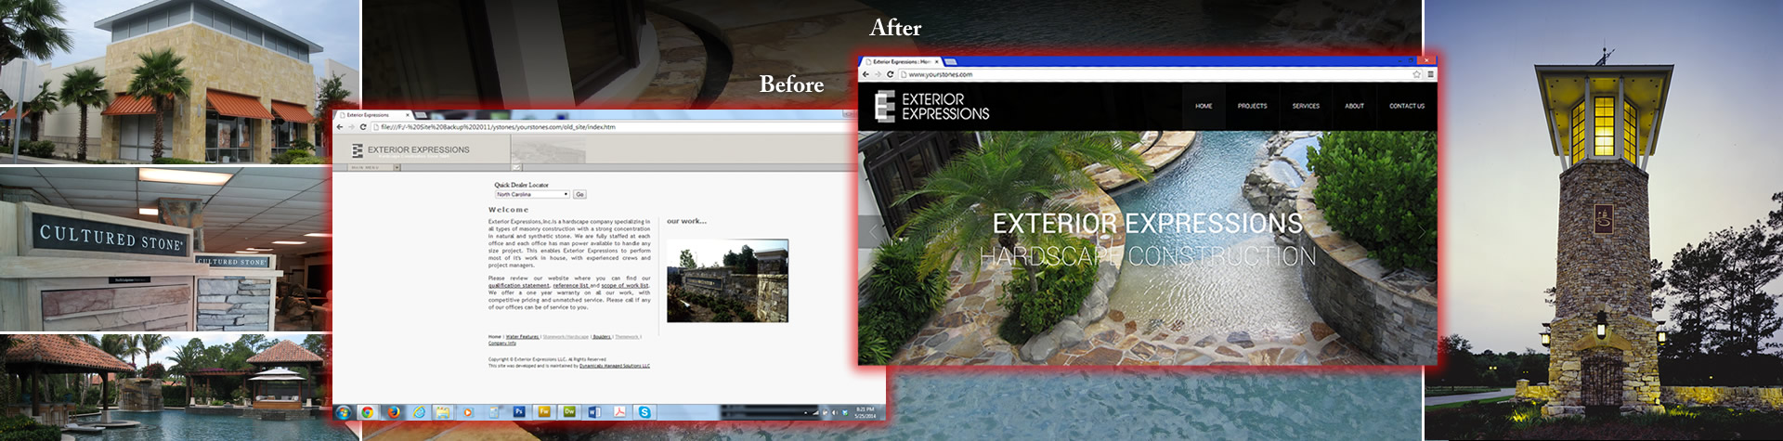Open the Chrome menu in After browser
Image resolution: width=1783 pixels, height=441 pixels.
1430,74
